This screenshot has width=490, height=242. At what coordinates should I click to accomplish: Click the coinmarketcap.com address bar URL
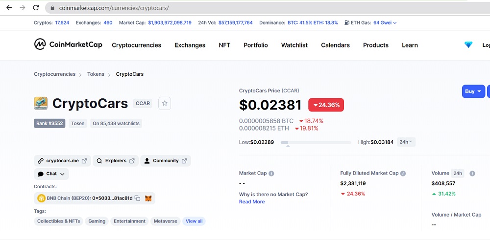pyautogui.click(x=114, y=8)
